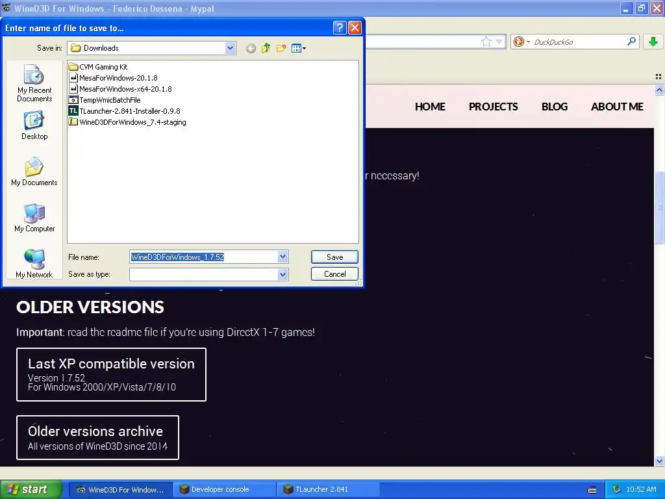Select the Desktop shortcut in places bar

(x=34, y=125)
